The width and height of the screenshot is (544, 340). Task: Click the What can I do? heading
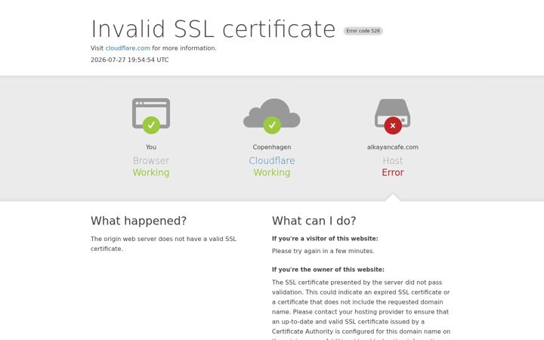tap(314, 221)
